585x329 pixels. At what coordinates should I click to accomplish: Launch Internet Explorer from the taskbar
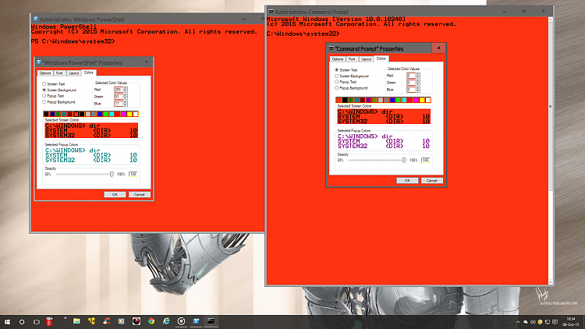point(166,321)
